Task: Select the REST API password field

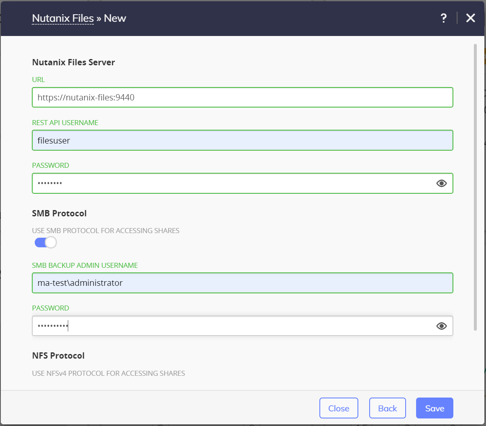Action: 242,183
